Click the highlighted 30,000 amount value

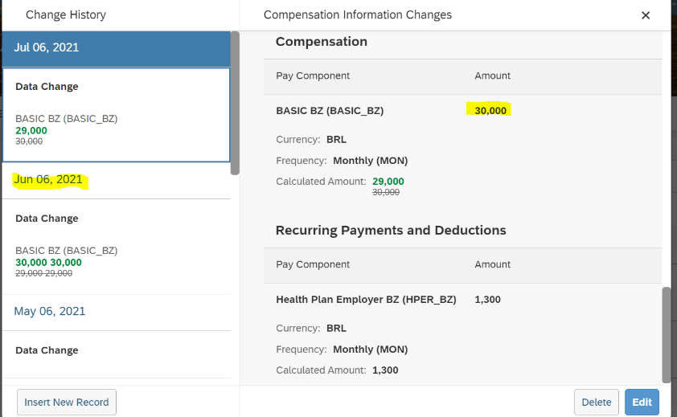[x=490, y=111]
